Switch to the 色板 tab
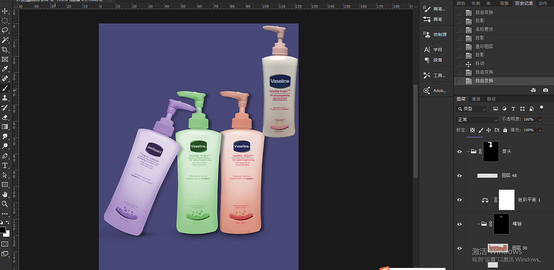Screen dimensions: 554x270 click(476, 3)
